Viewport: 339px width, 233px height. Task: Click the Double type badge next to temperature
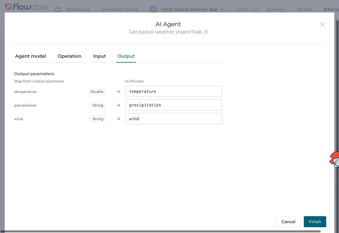point(97,91)
